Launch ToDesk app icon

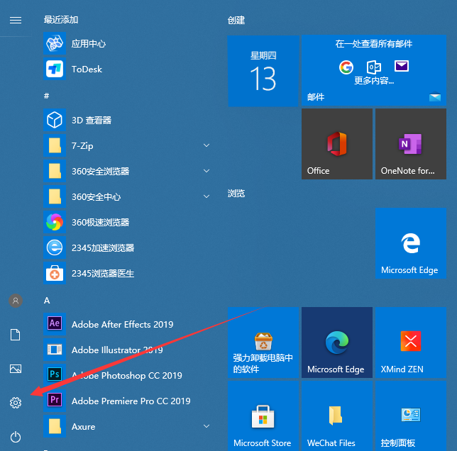click(55, 69)
